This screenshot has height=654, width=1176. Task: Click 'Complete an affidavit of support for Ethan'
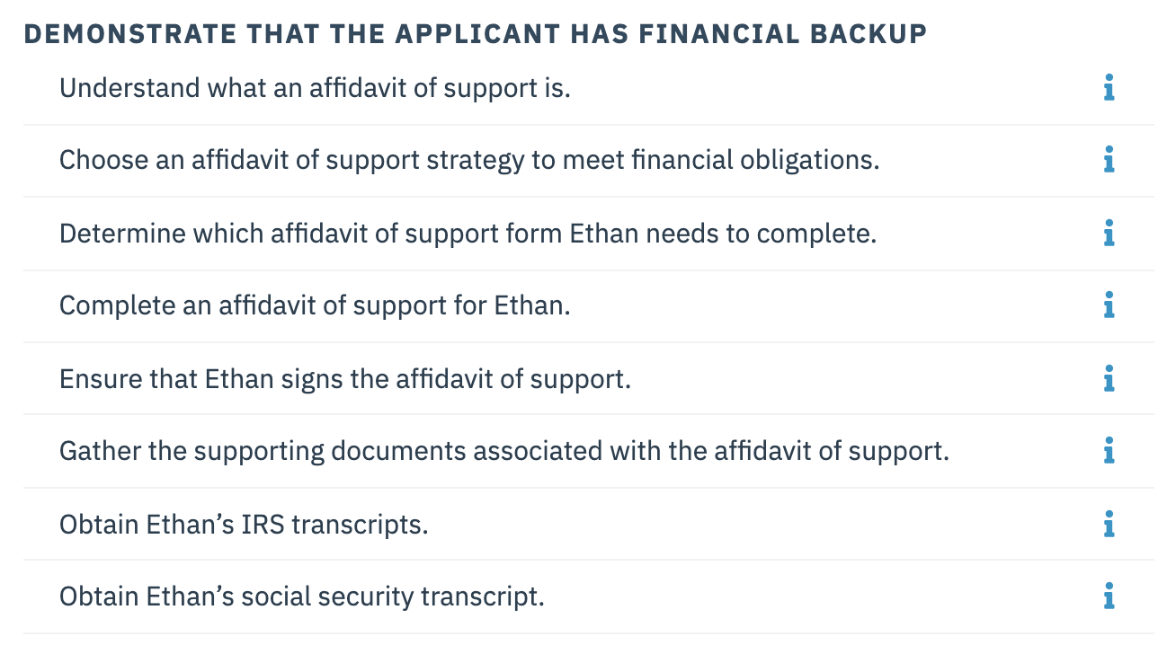click(315, 305)
